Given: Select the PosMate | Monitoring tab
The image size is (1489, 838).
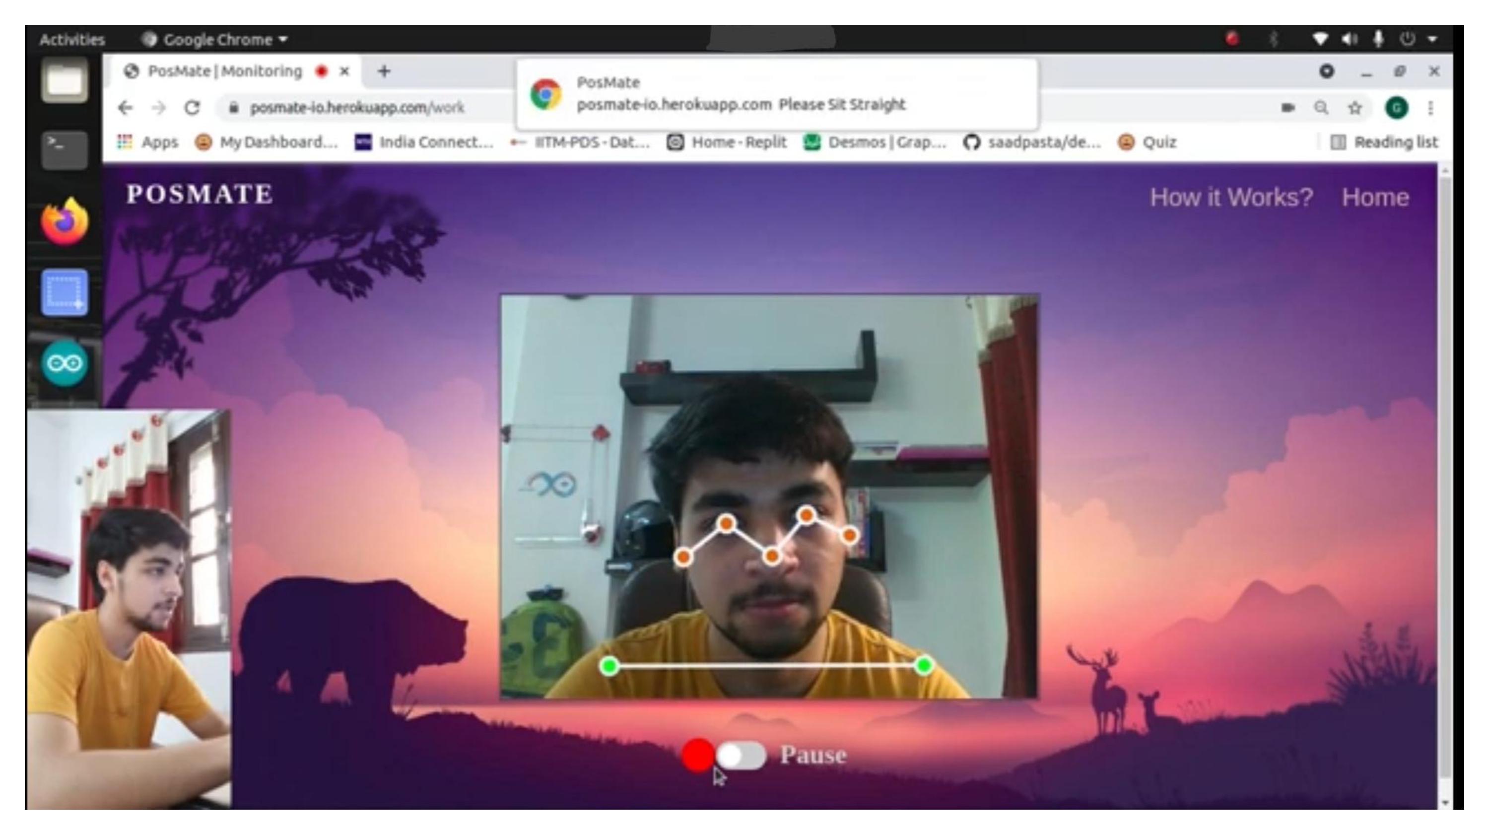Looking at the screenshot, I should (x=225, y=71).
